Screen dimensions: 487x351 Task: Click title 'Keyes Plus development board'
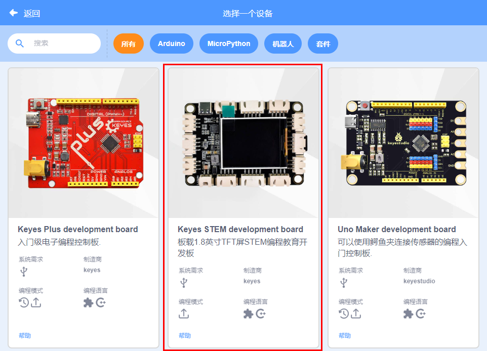click(x=78, y=229)
